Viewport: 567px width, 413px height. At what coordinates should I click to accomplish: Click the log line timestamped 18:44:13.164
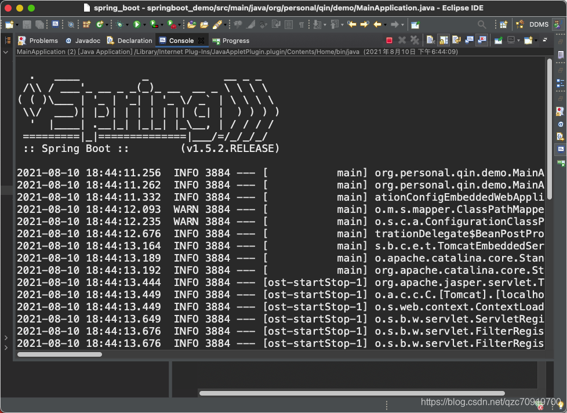(x=280, y=246)
